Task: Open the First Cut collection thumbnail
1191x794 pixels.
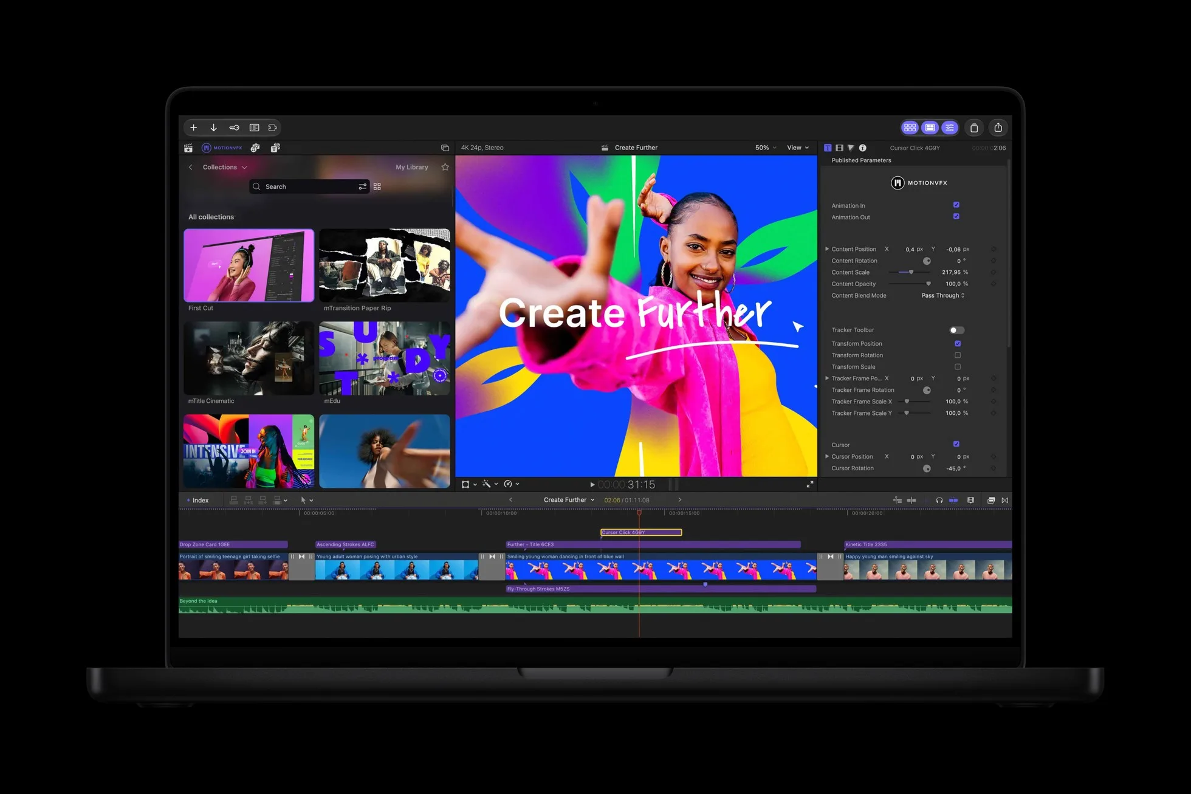Action: click(249, 265)
